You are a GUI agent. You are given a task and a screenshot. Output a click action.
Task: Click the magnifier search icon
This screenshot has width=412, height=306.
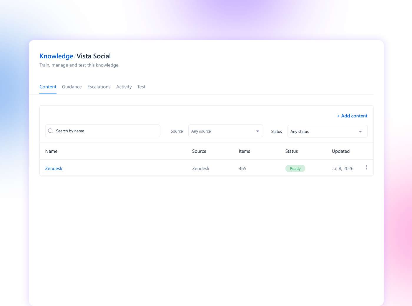click(x=51, y=131)
